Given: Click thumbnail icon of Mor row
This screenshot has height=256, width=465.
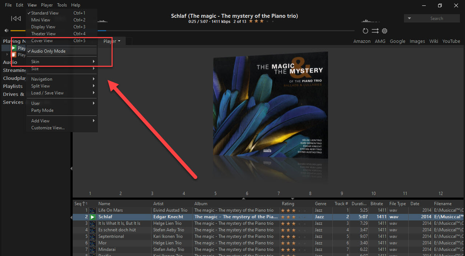Looking at the screenshot, I should pyautogui.click(x=93, y=243).
